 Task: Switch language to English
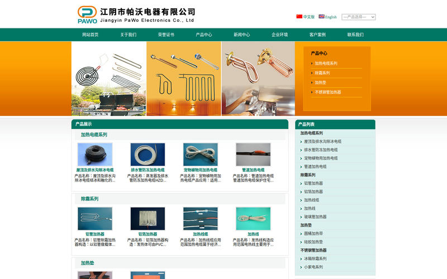[x=331, y=17]
